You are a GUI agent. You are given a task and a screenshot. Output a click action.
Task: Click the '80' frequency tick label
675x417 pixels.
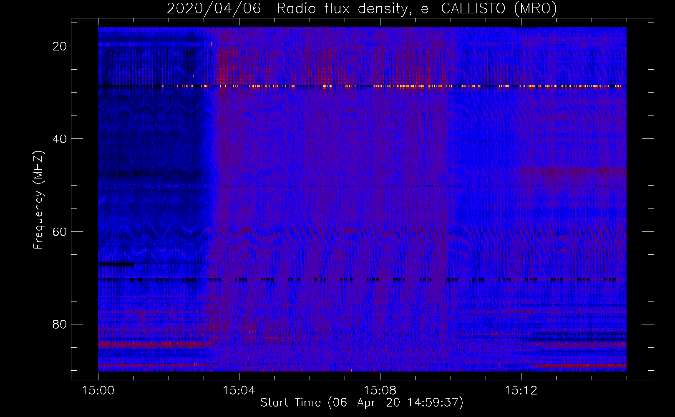coord(60,324)
